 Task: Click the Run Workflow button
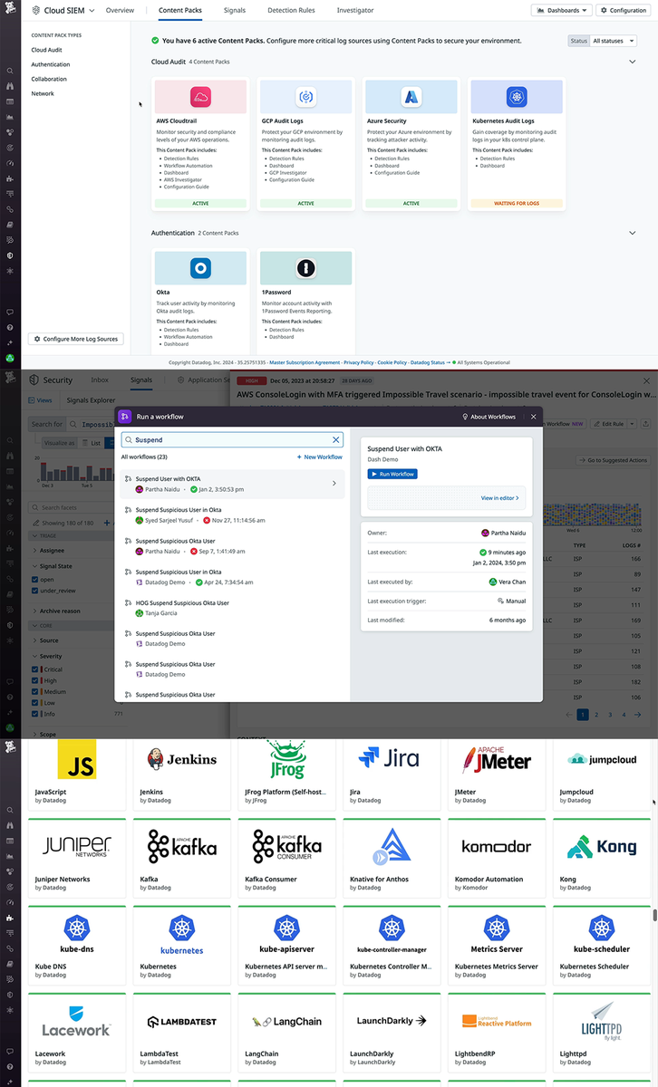coord(392,474)
